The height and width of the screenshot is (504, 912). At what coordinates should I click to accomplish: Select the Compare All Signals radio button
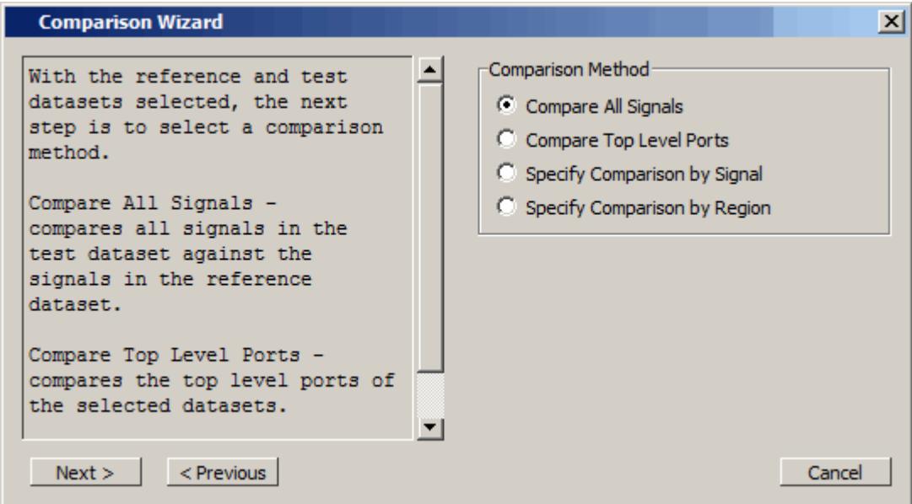click(x=506, y=106)
